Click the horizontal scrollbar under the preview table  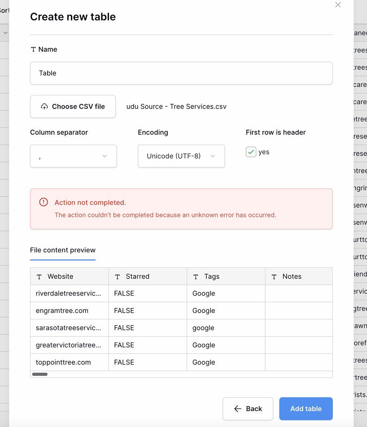click(x=40, y=374)
